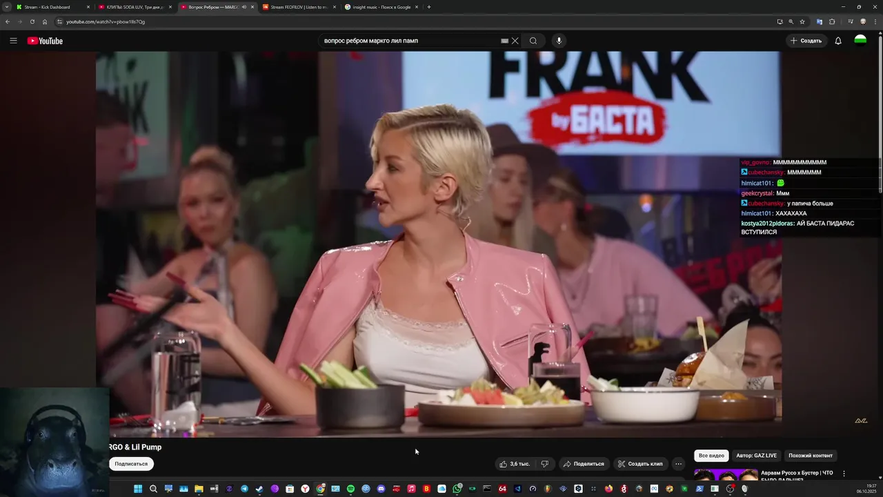This screenshot has height=497, width=883.
Task: Bookmark this page with the star
Action: coord(802,21)
